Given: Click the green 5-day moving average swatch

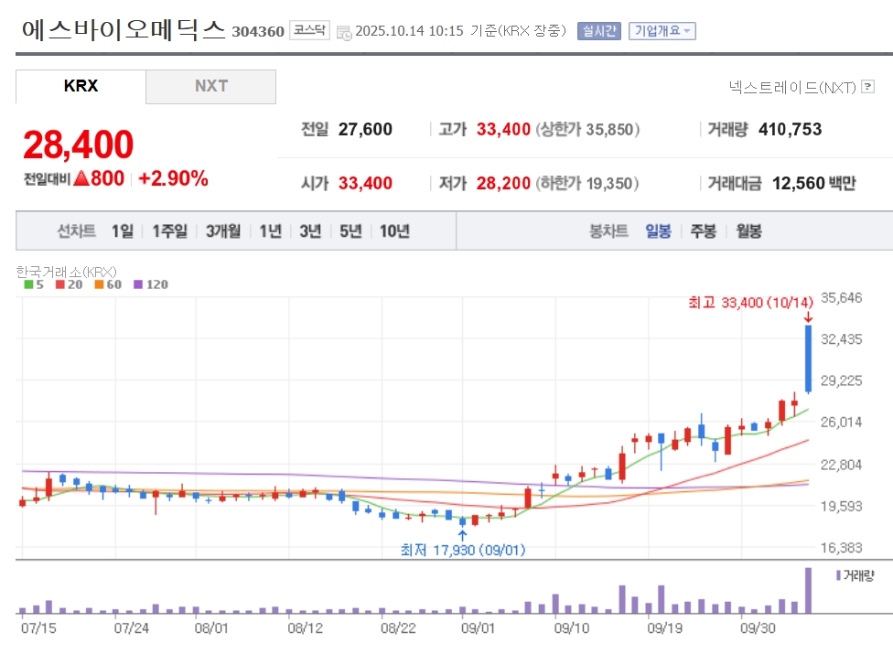Looking at the screenshot, I should point(28,284).
